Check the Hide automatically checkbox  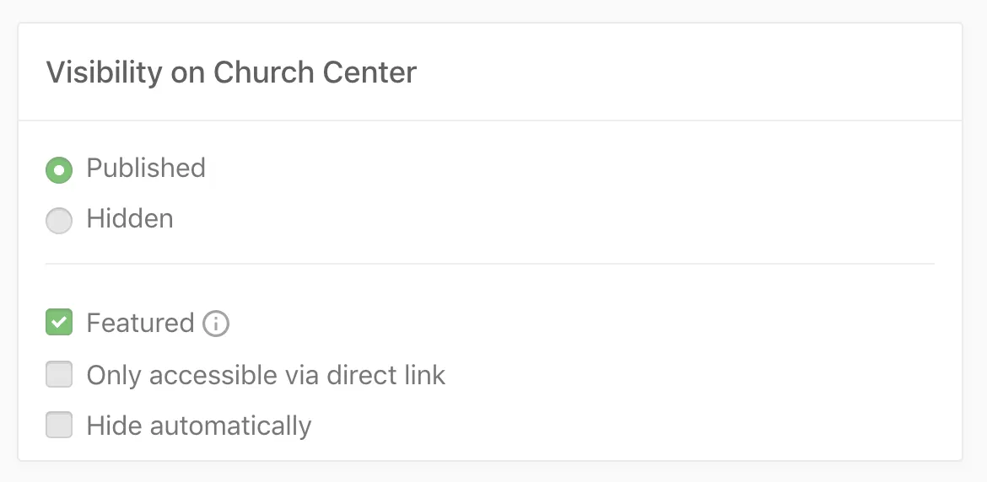(x=59, y=426)
